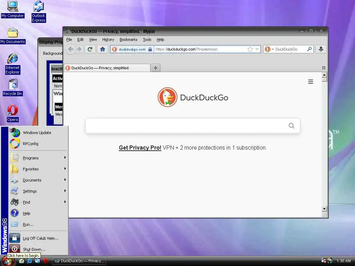
Task: Click the DuckDuckGo duck logo
Action: point(167,97)
